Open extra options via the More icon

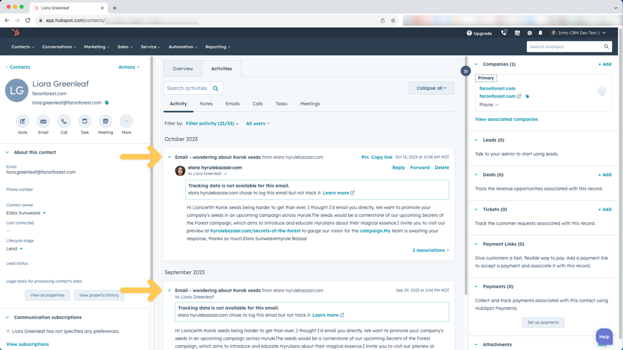[x=126, y=121]
